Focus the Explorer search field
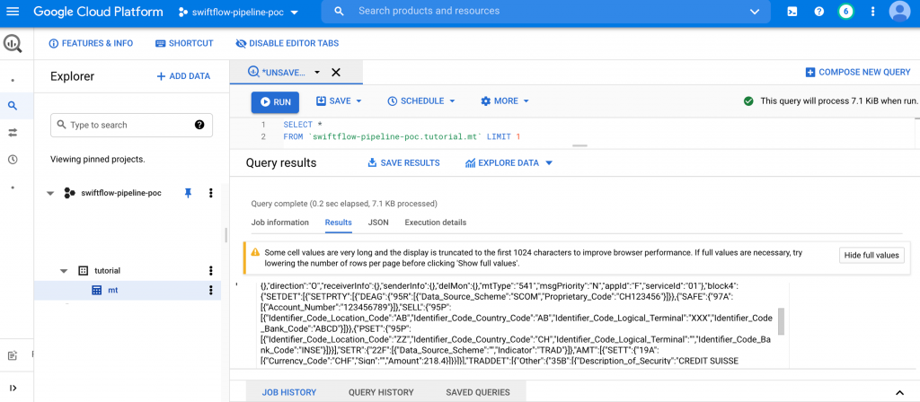 coord(126,125)
